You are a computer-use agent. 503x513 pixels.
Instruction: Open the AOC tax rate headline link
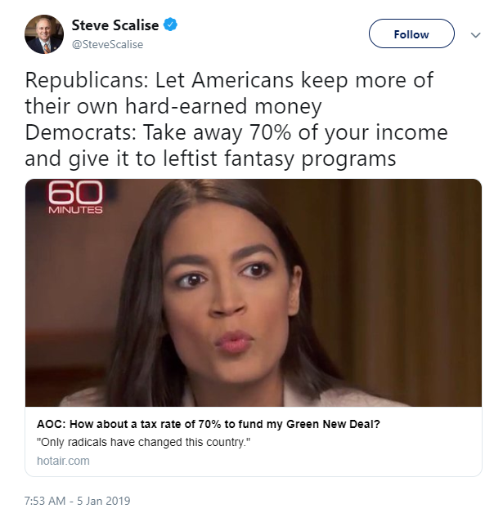pos(209,424)
